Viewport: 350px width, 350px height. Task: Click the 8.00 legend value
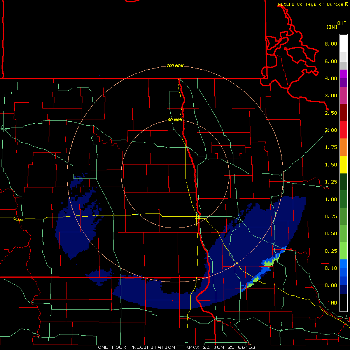pos(331,44)
